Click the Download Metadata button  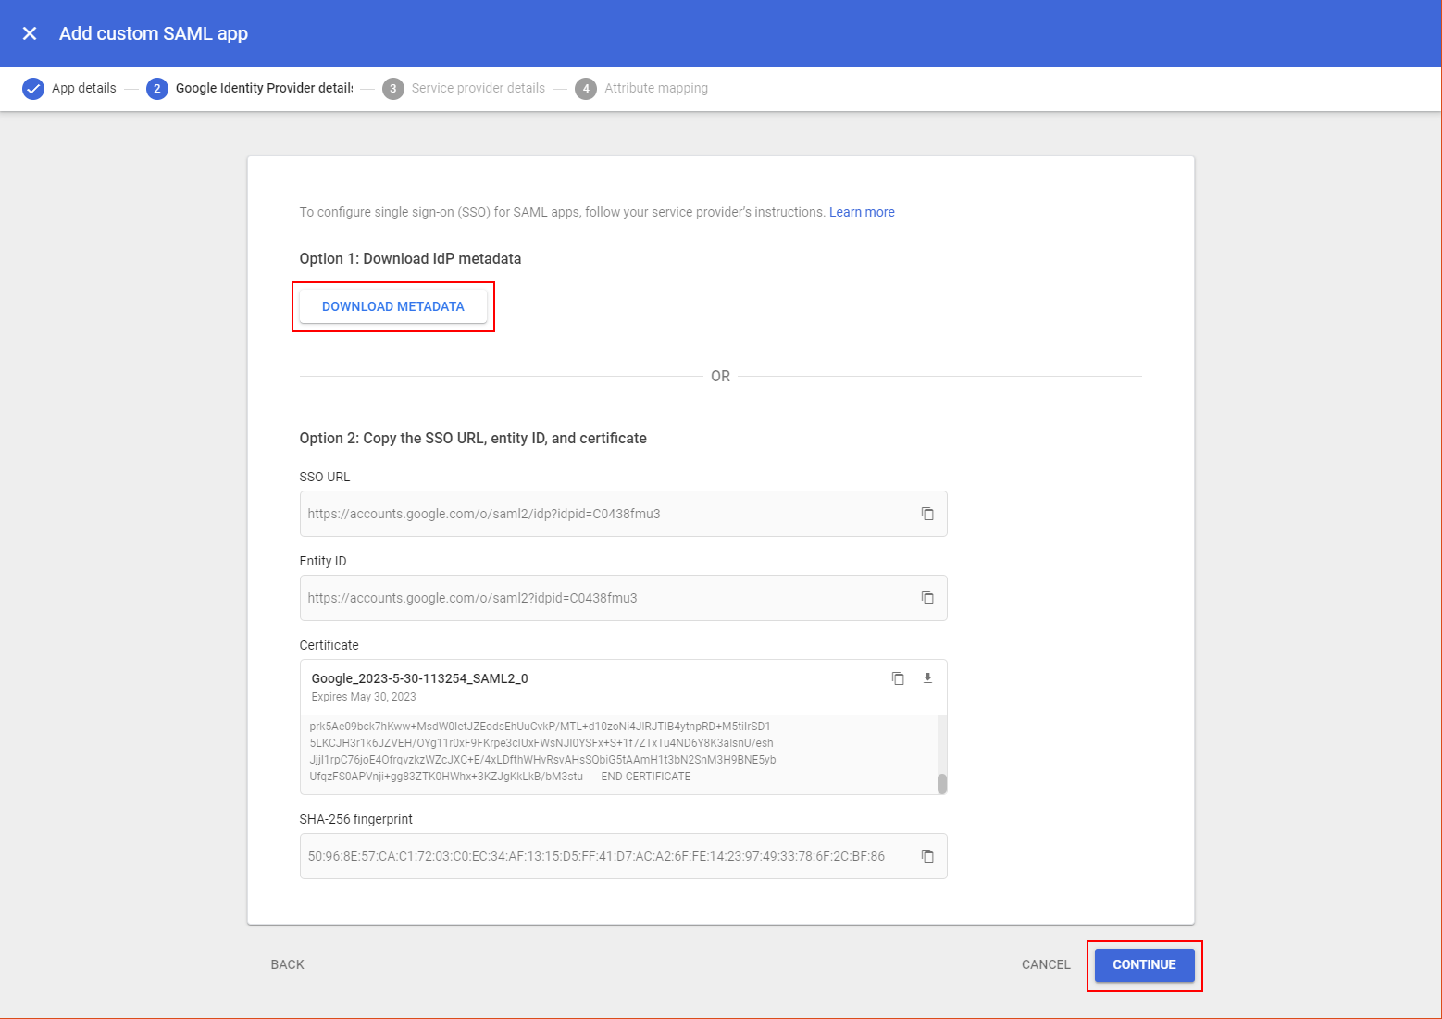pos(393,305)
